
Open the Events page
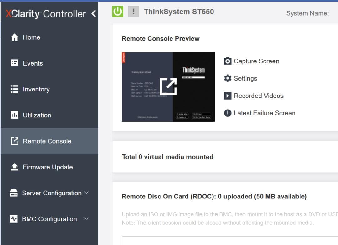[x=33, y=63]
